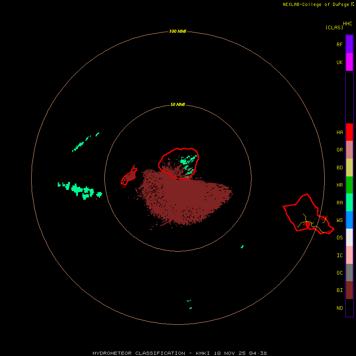Click the BD legend label

pyautogui.click(x=339, y=168)
